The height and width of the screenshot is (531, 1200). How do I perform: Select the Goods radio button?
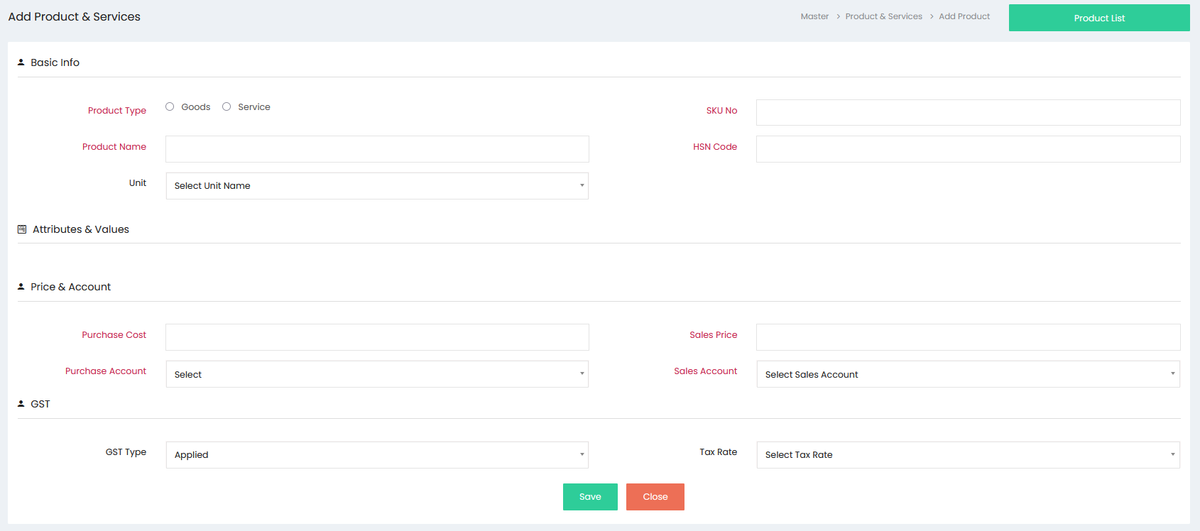pyautogui.click(x=170, y=106)
